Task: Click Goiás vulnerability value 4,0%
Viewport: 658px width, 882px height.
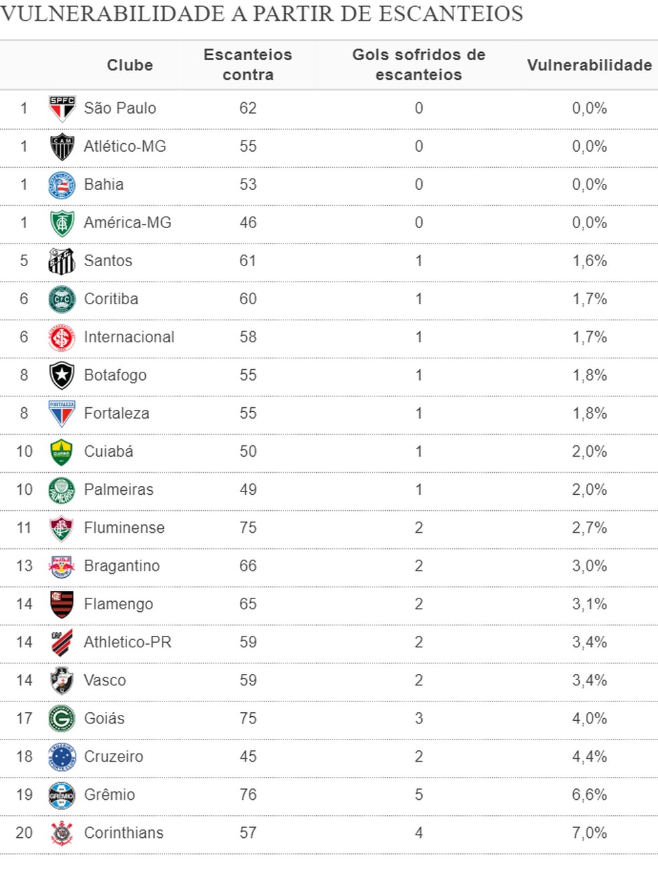Action: (589, 718)
